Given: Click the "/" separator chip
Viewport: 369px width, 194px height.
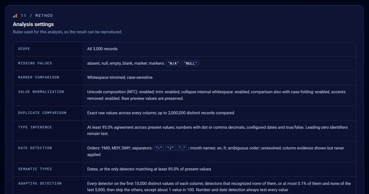Looking at the screenshot, I should [x=170, y=148].
